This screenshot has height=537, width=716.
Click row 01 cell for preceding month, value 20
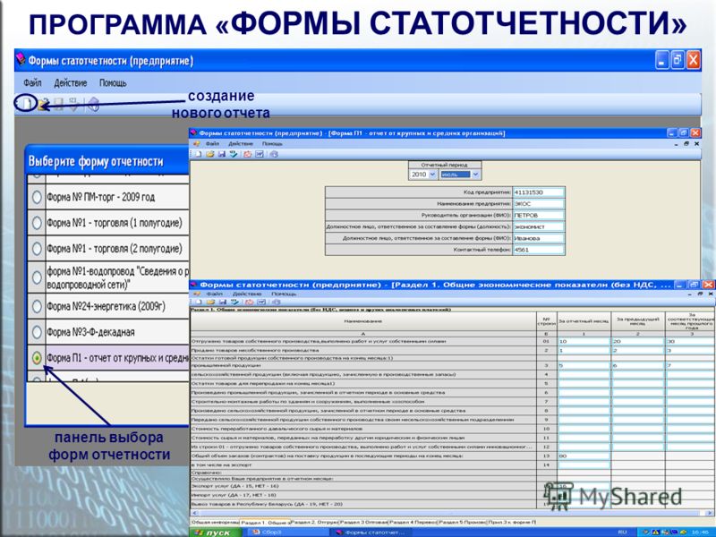click(x=638, y=341)
